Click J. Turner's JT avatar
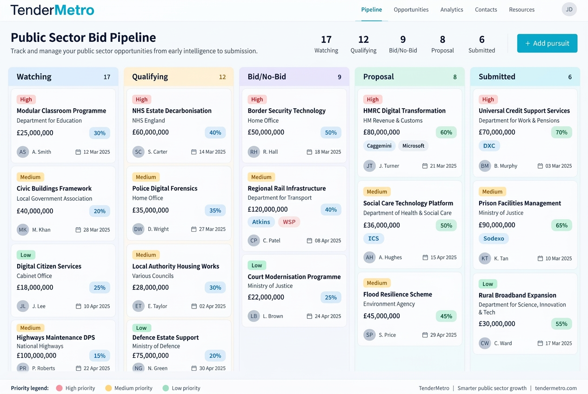The height and width of the screenshot is (394, 588). 369,166
